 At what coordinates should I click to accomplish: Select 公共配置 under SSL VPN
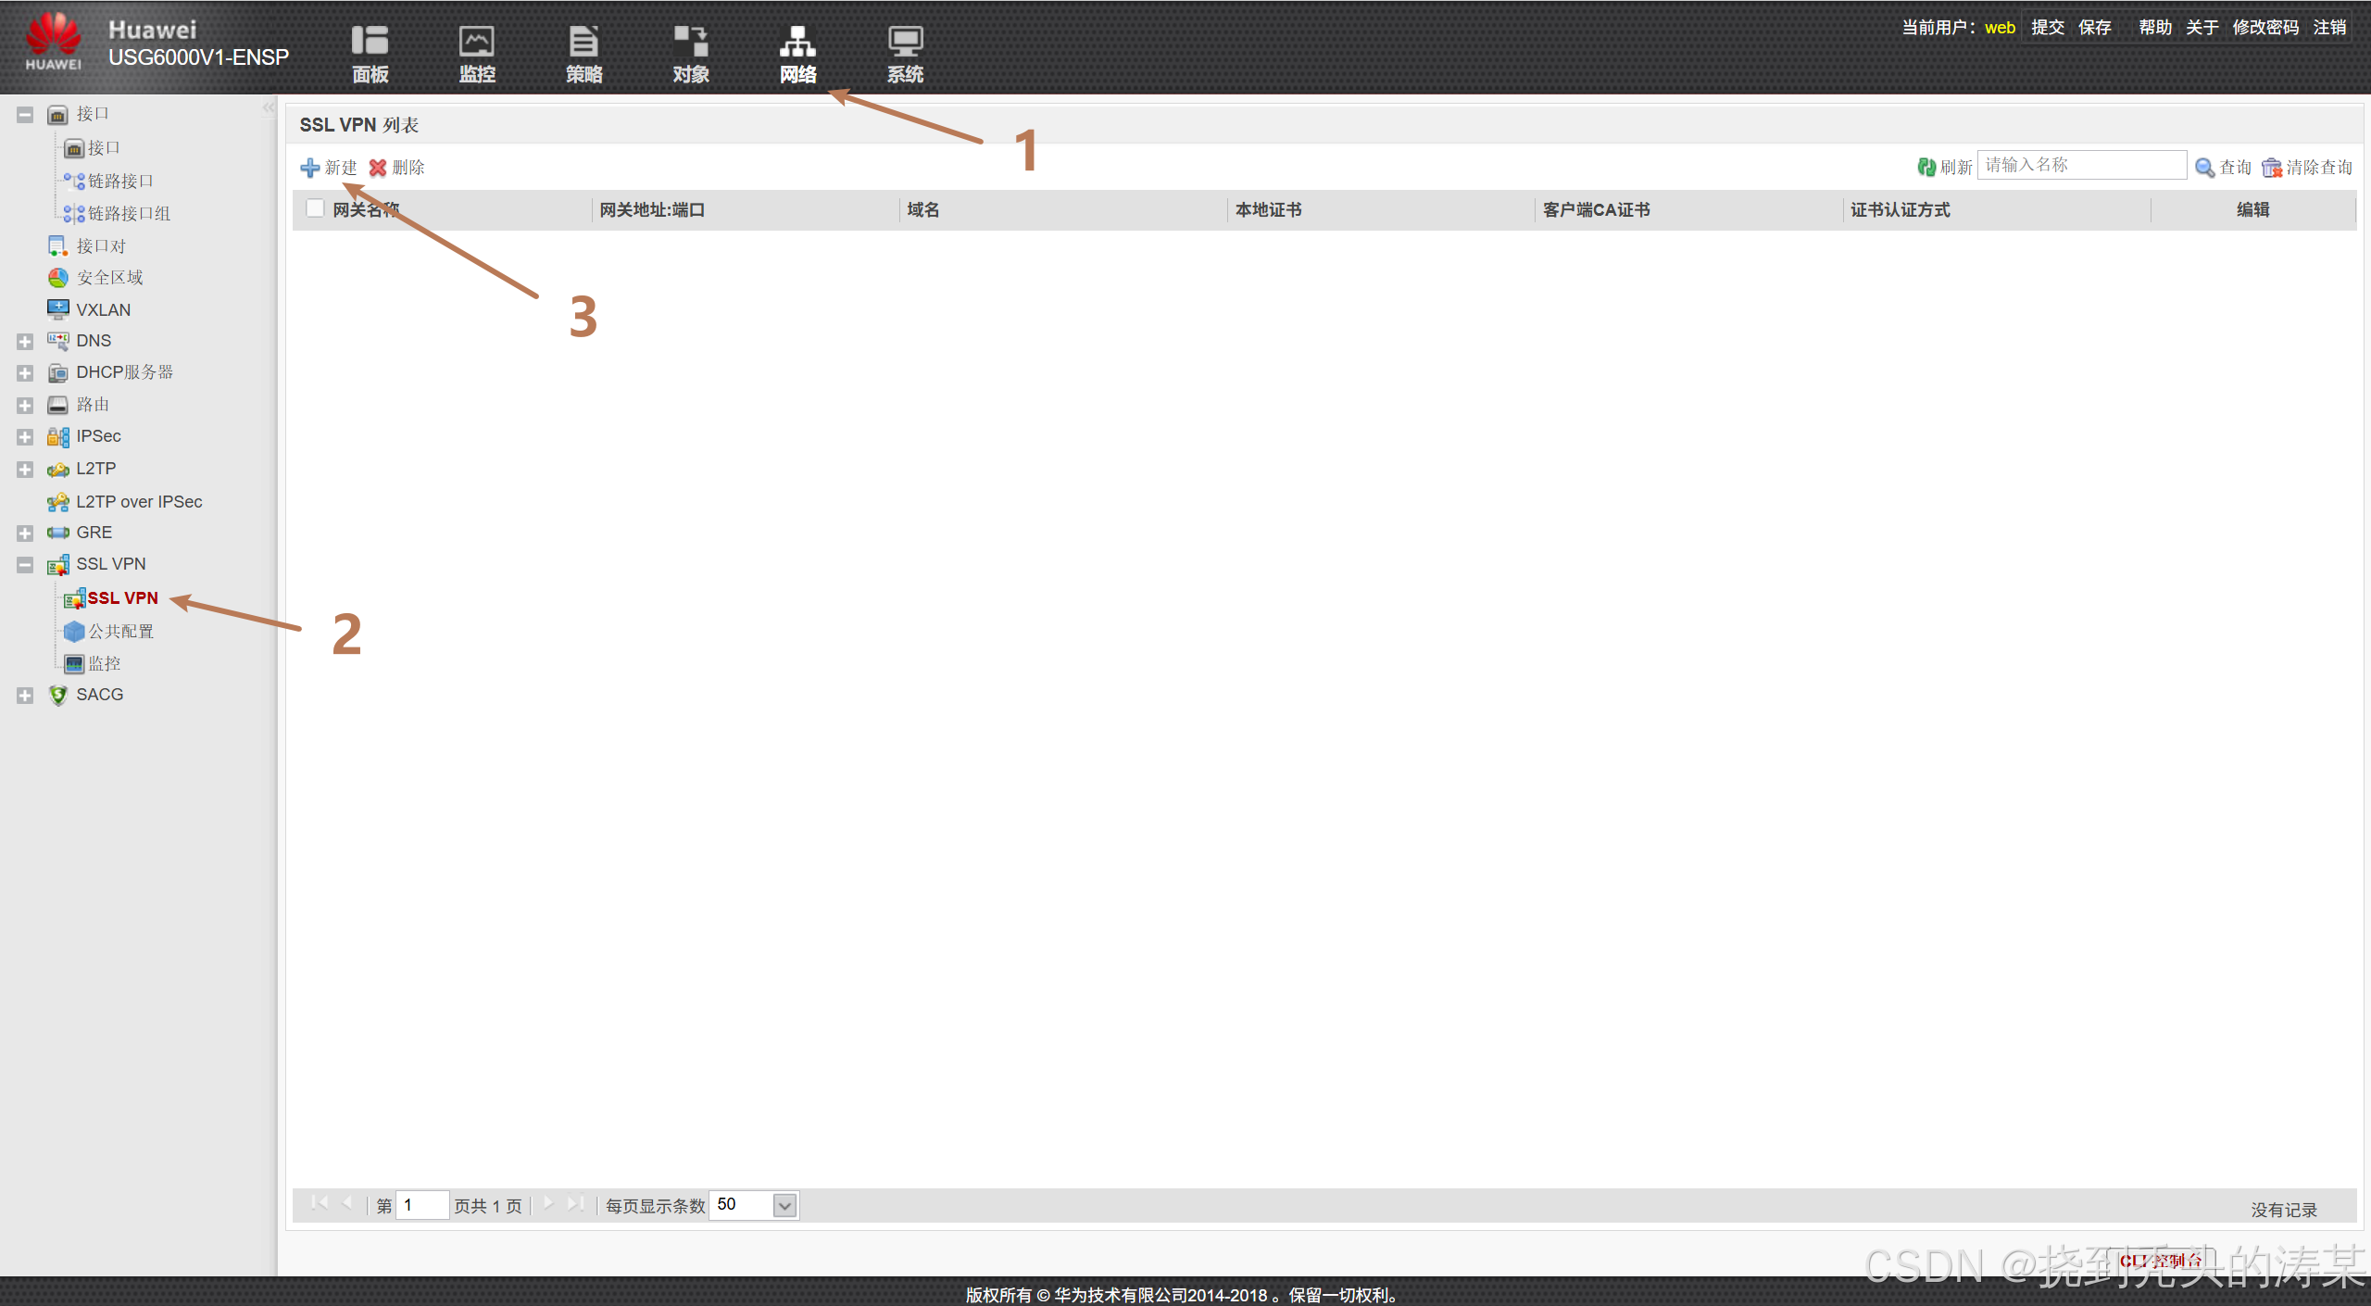pyautogui.click(x=120, y=632)
